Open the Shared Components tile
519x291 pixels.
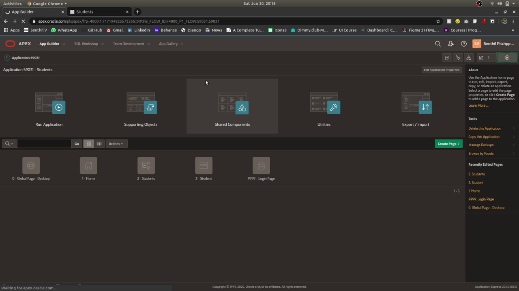click(x=232, y=106)
